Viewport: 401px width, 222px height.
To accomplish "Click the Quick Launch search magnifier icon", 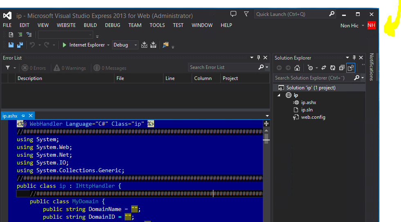I will [x=332, y=14].
